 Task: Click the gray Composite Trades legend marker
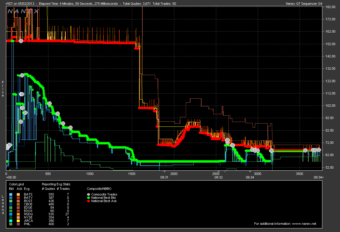click(x=89, y=195)
